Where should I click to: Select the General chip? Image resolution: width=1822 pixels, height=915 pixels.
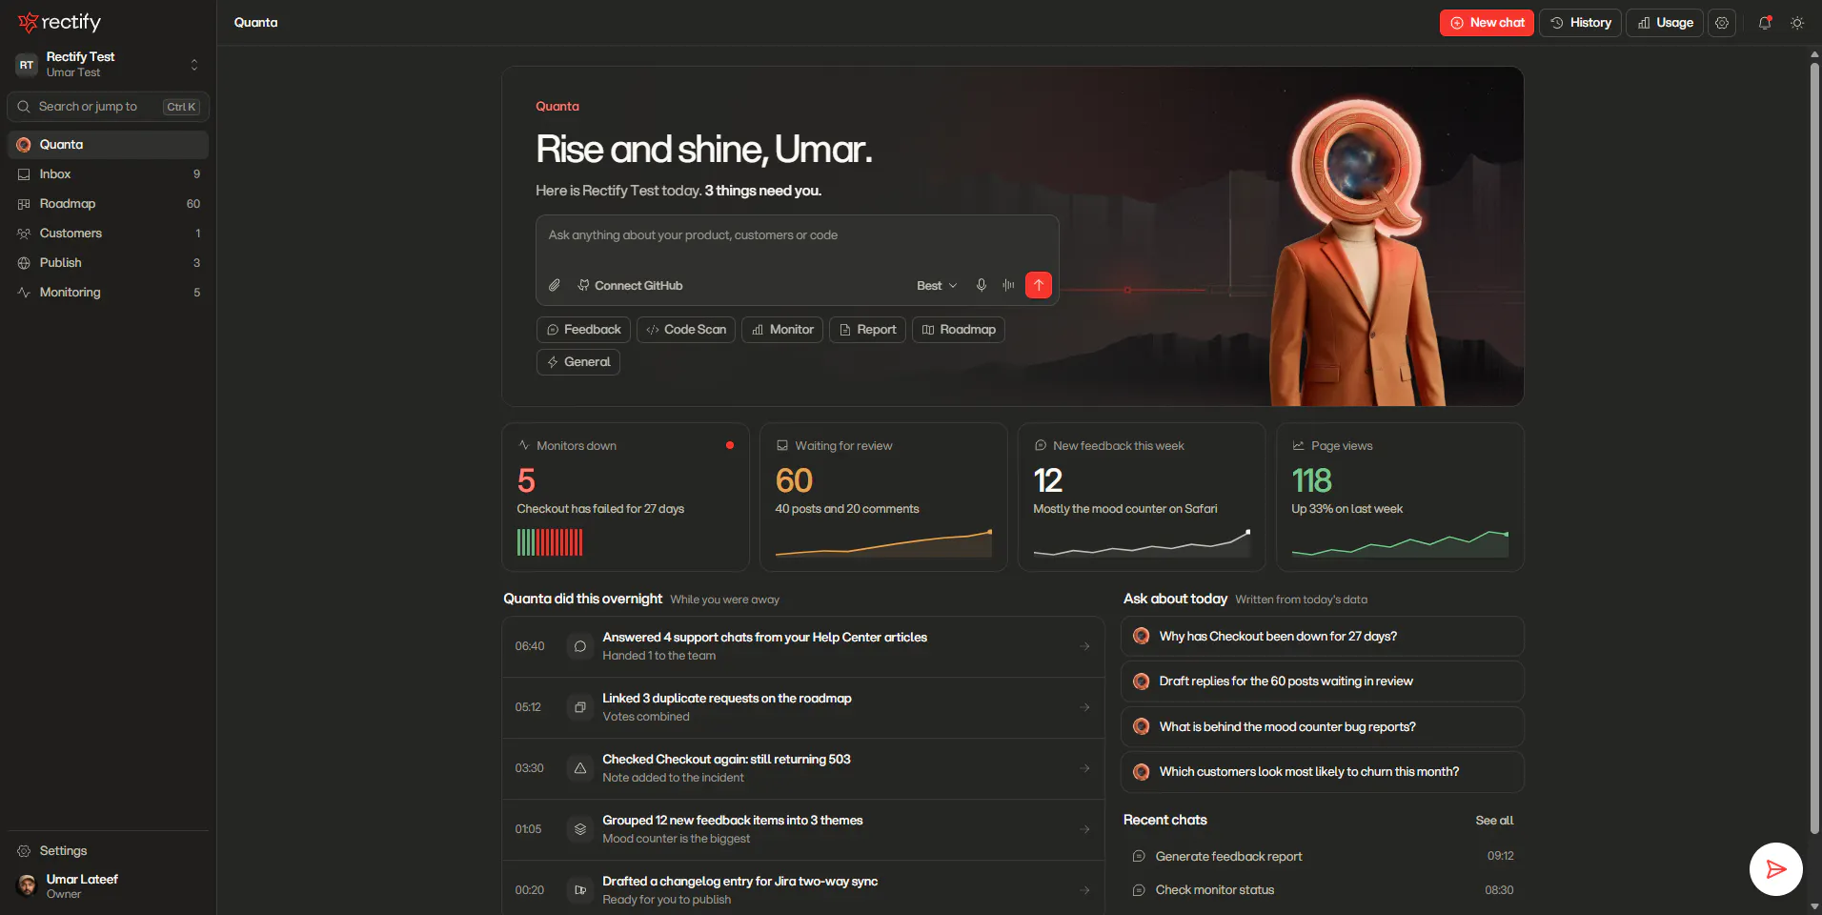578,362
